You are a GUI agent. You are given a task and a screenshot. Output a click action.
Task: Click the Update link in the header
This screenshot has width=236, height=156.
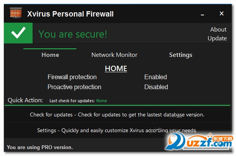point(217,38)
